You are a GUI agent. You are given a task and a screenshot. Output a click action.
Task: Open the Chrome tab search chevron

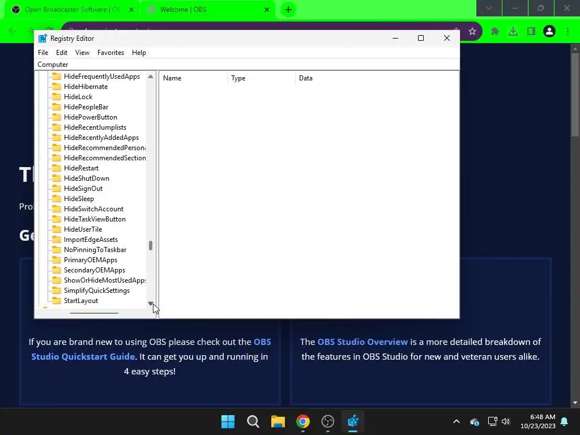(x=489, y=8)
